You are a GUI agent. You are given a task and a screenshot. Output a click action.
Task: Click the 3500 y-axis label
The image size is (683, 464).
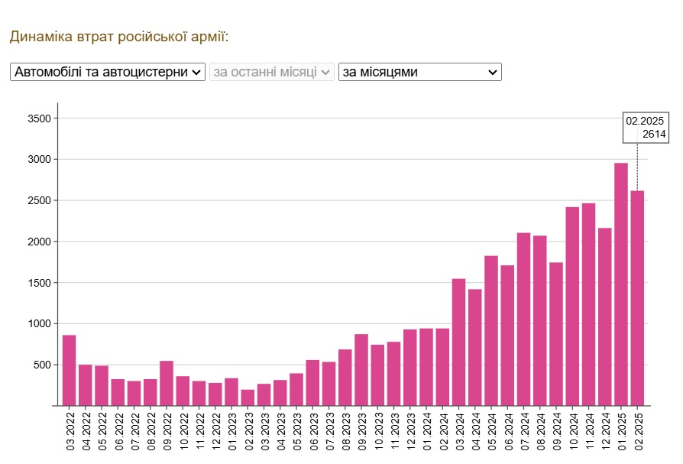37,118
